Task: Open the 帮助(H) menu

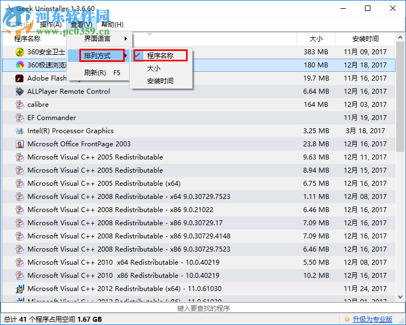Action: coord(112,25)
